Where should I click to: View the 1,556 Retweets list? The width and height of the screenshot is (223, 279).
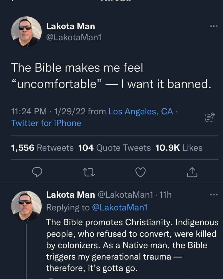[x=42, y=148]
